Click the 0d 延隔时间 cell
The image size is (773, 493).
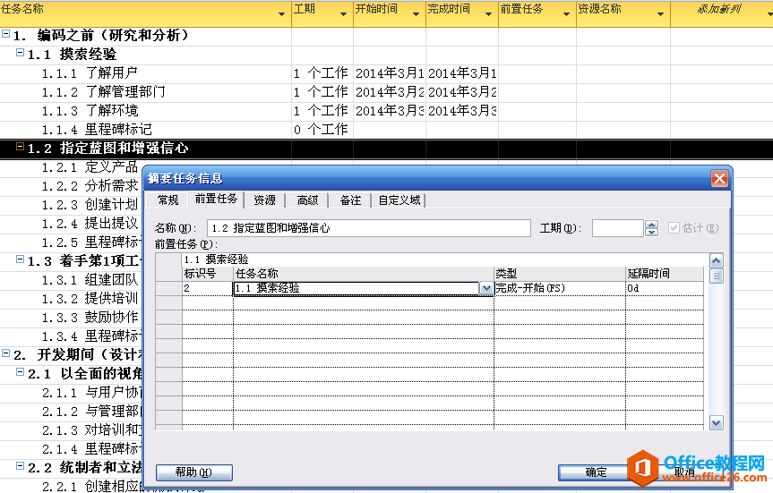pos(664,289)
